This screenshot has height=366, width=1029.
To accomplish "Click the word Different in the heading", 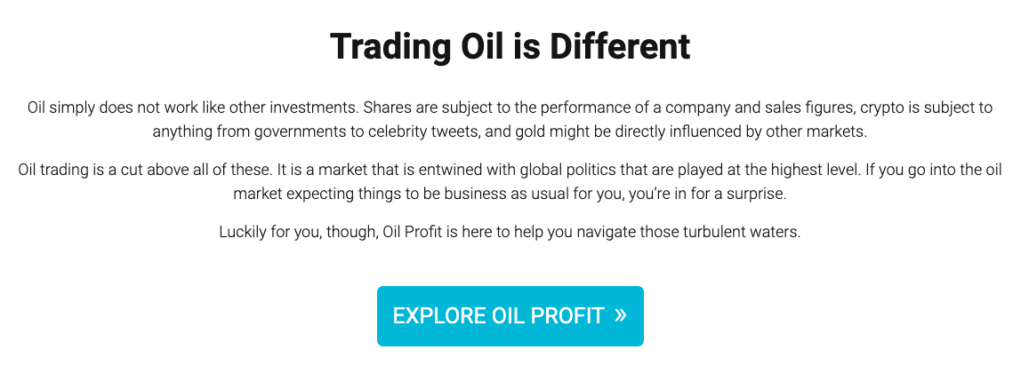I will pyautogui.click(x=620, y=47).
